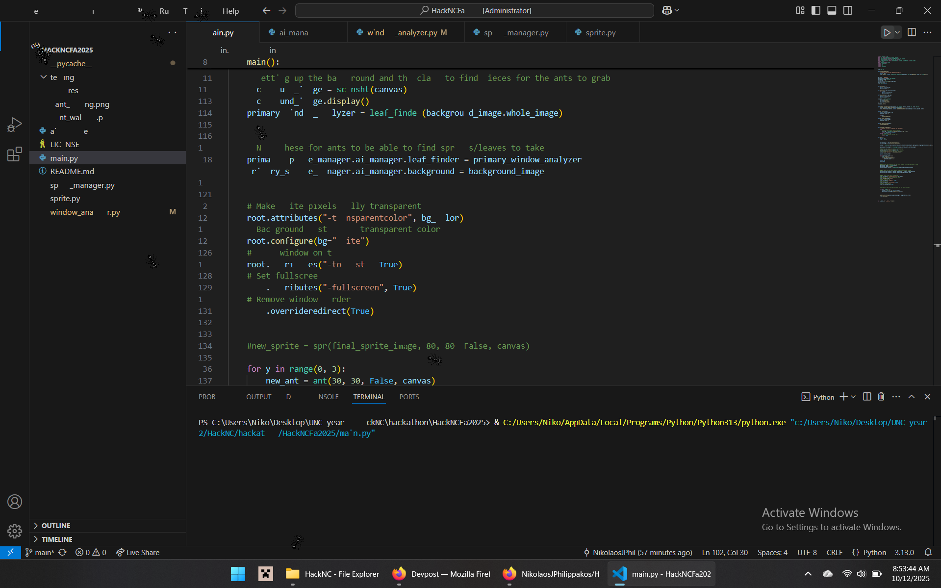Toggle the primary side bar
This screenshot has height=588, width=941.
pyautogui.click(x=816, y=10)
